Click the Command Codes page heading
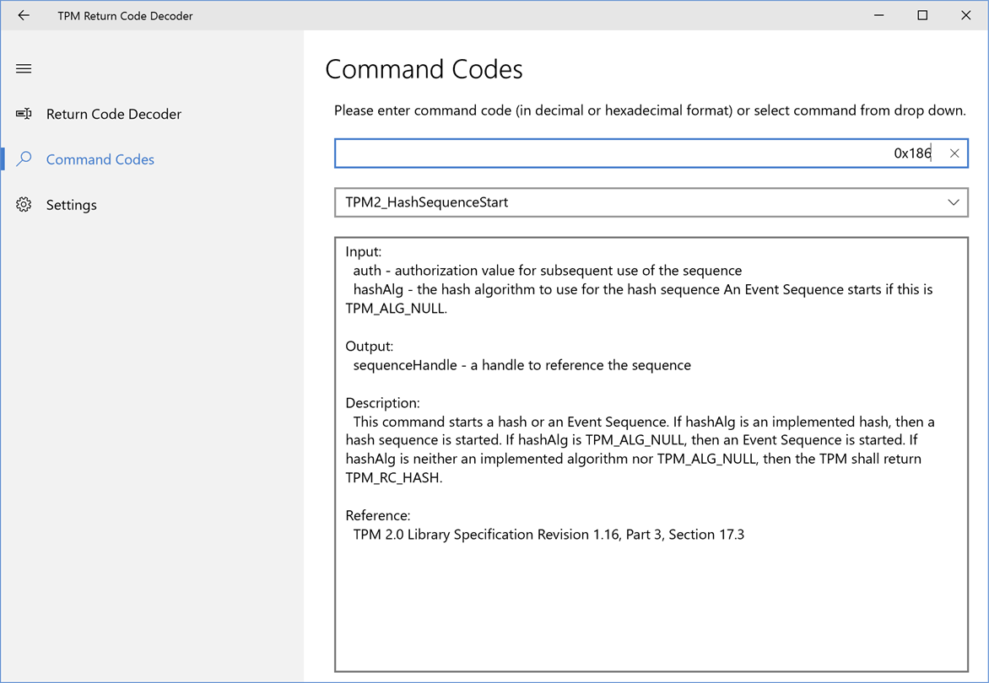Screen dimensions: 989x683 tap(424, 69)
